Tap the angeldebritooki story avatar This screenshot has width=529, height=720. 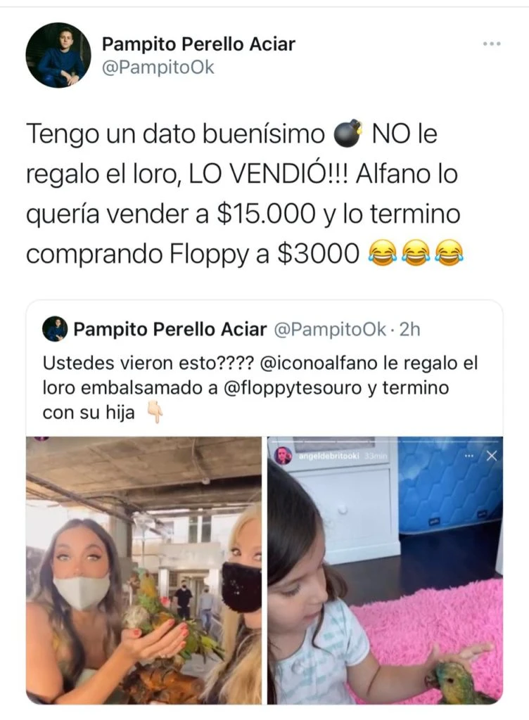[x=283, y=456]
